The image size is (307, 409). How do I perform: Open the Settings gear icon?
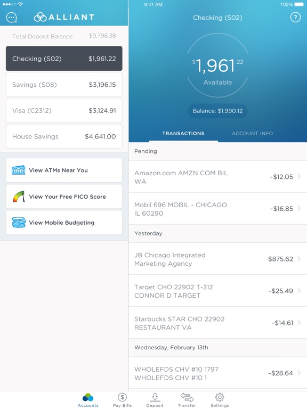click(x=220, y=397)
